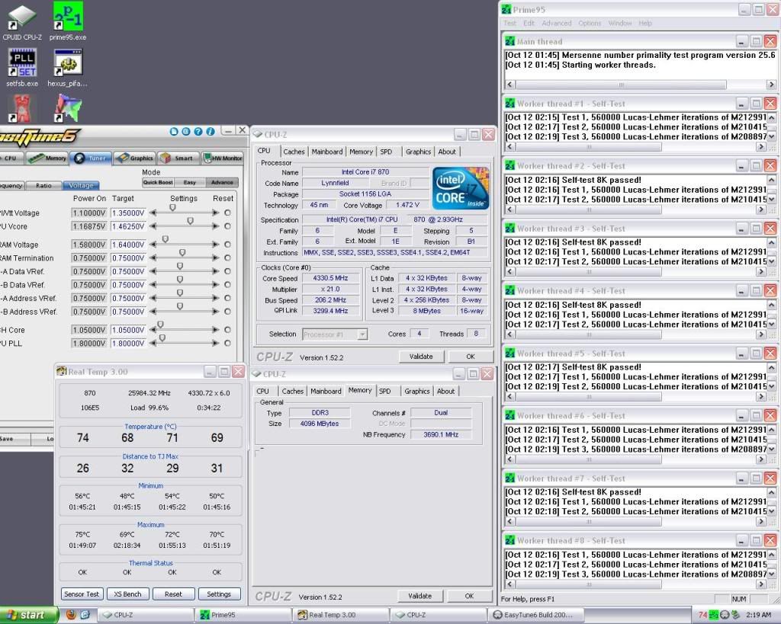Click the QPI/Vtt Voltage slider handle

pyautogui.click(x=173, y=207)
